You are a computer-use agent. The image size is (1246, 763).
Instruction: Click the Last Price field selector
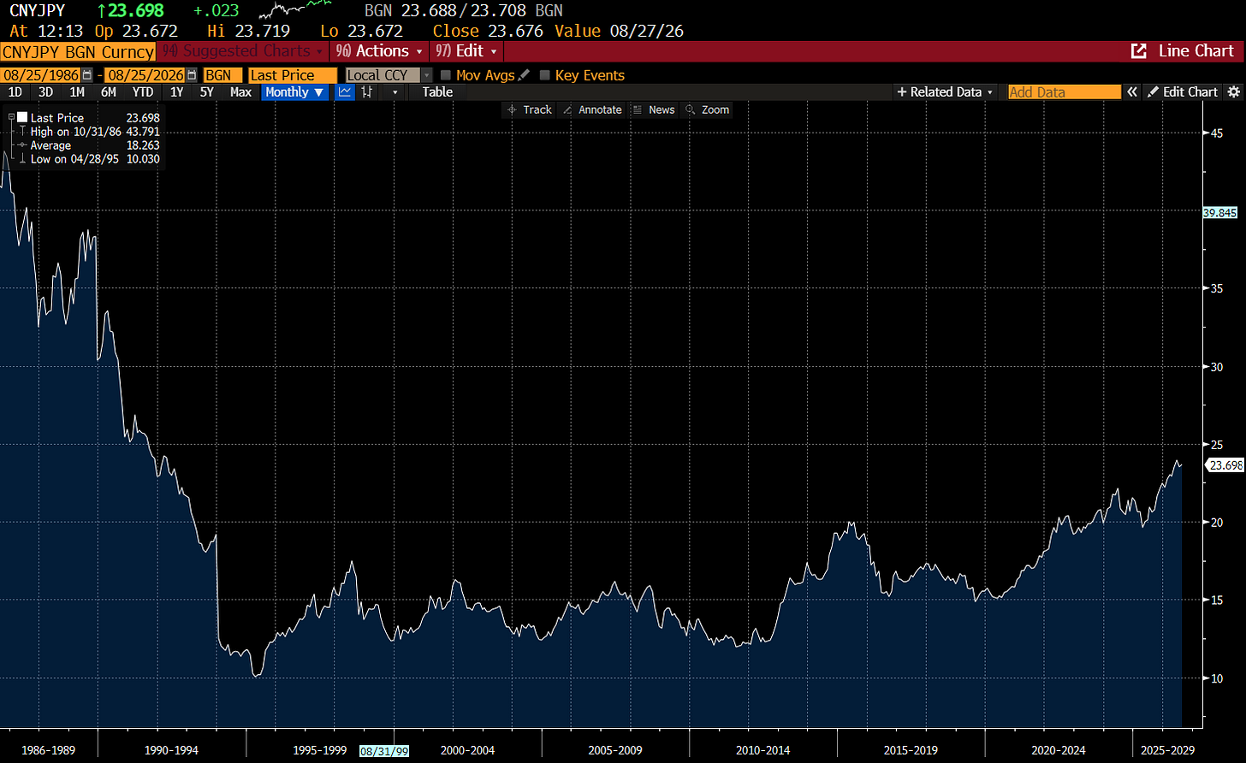[x=294, y=75]
